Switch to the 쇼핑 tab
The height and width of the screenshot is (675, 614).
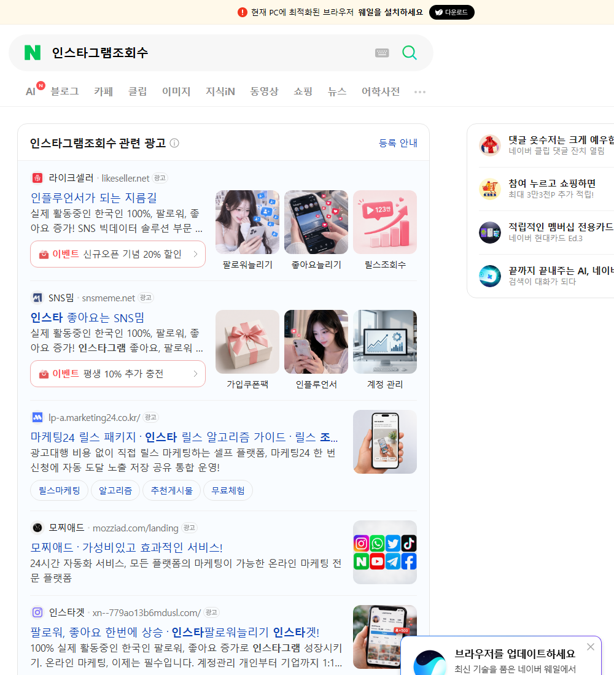click(x=303, y=91)
